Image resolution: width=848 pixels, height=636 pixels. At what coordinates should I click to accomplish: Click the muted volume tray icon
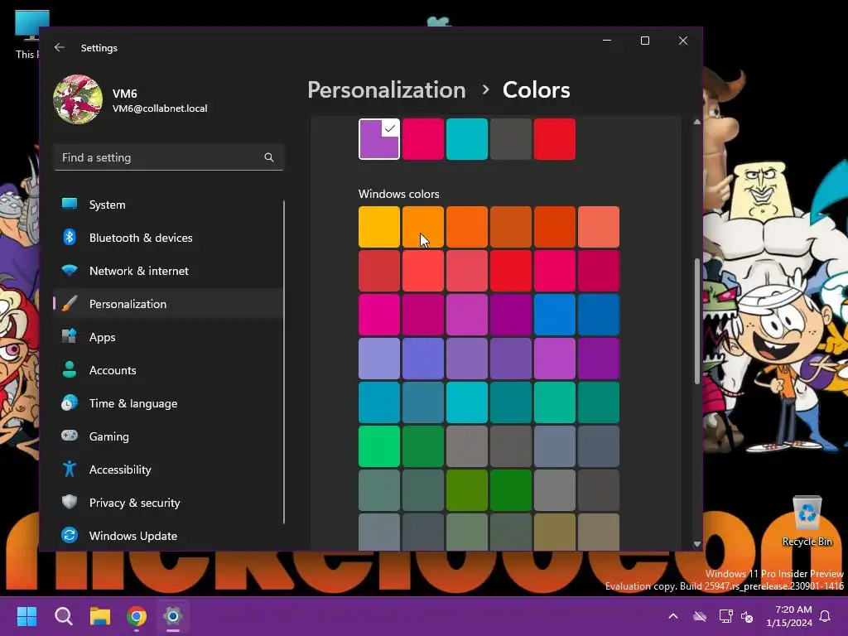[x=748, y=616]
